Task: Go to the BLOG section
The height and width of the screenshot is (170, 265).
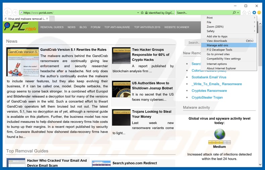Action: tap(83, 27)
